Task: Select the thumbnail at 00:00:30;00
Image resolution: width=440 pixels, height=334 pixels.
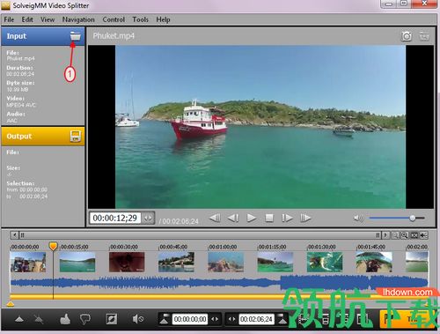Action: tap(127, 262)
